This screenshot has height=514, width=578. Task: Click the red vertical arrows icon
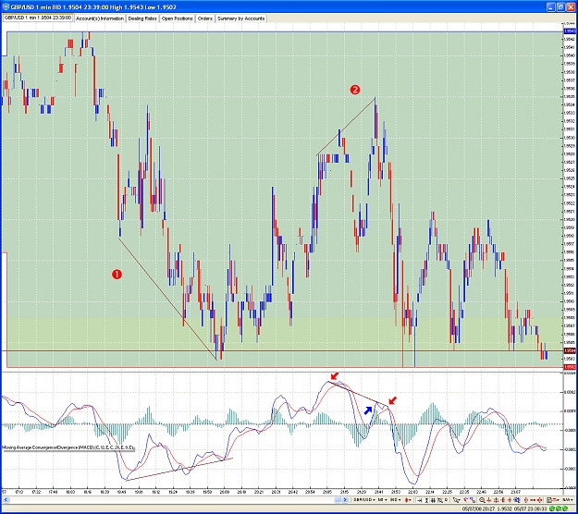pyautogui.click(x=525, y=500)
